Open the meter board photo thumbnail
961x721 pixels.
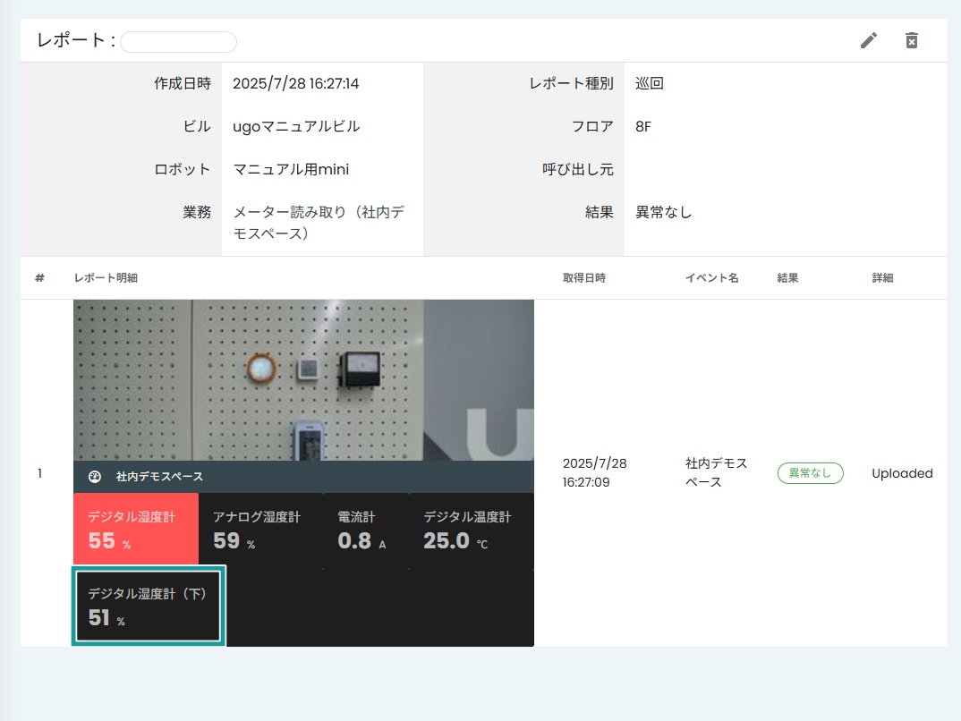pos(303,380)
